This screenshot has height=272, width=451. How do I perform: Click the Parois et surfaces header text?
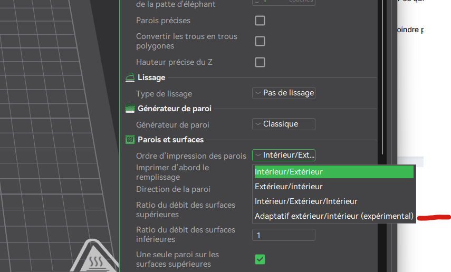point(170,140)
